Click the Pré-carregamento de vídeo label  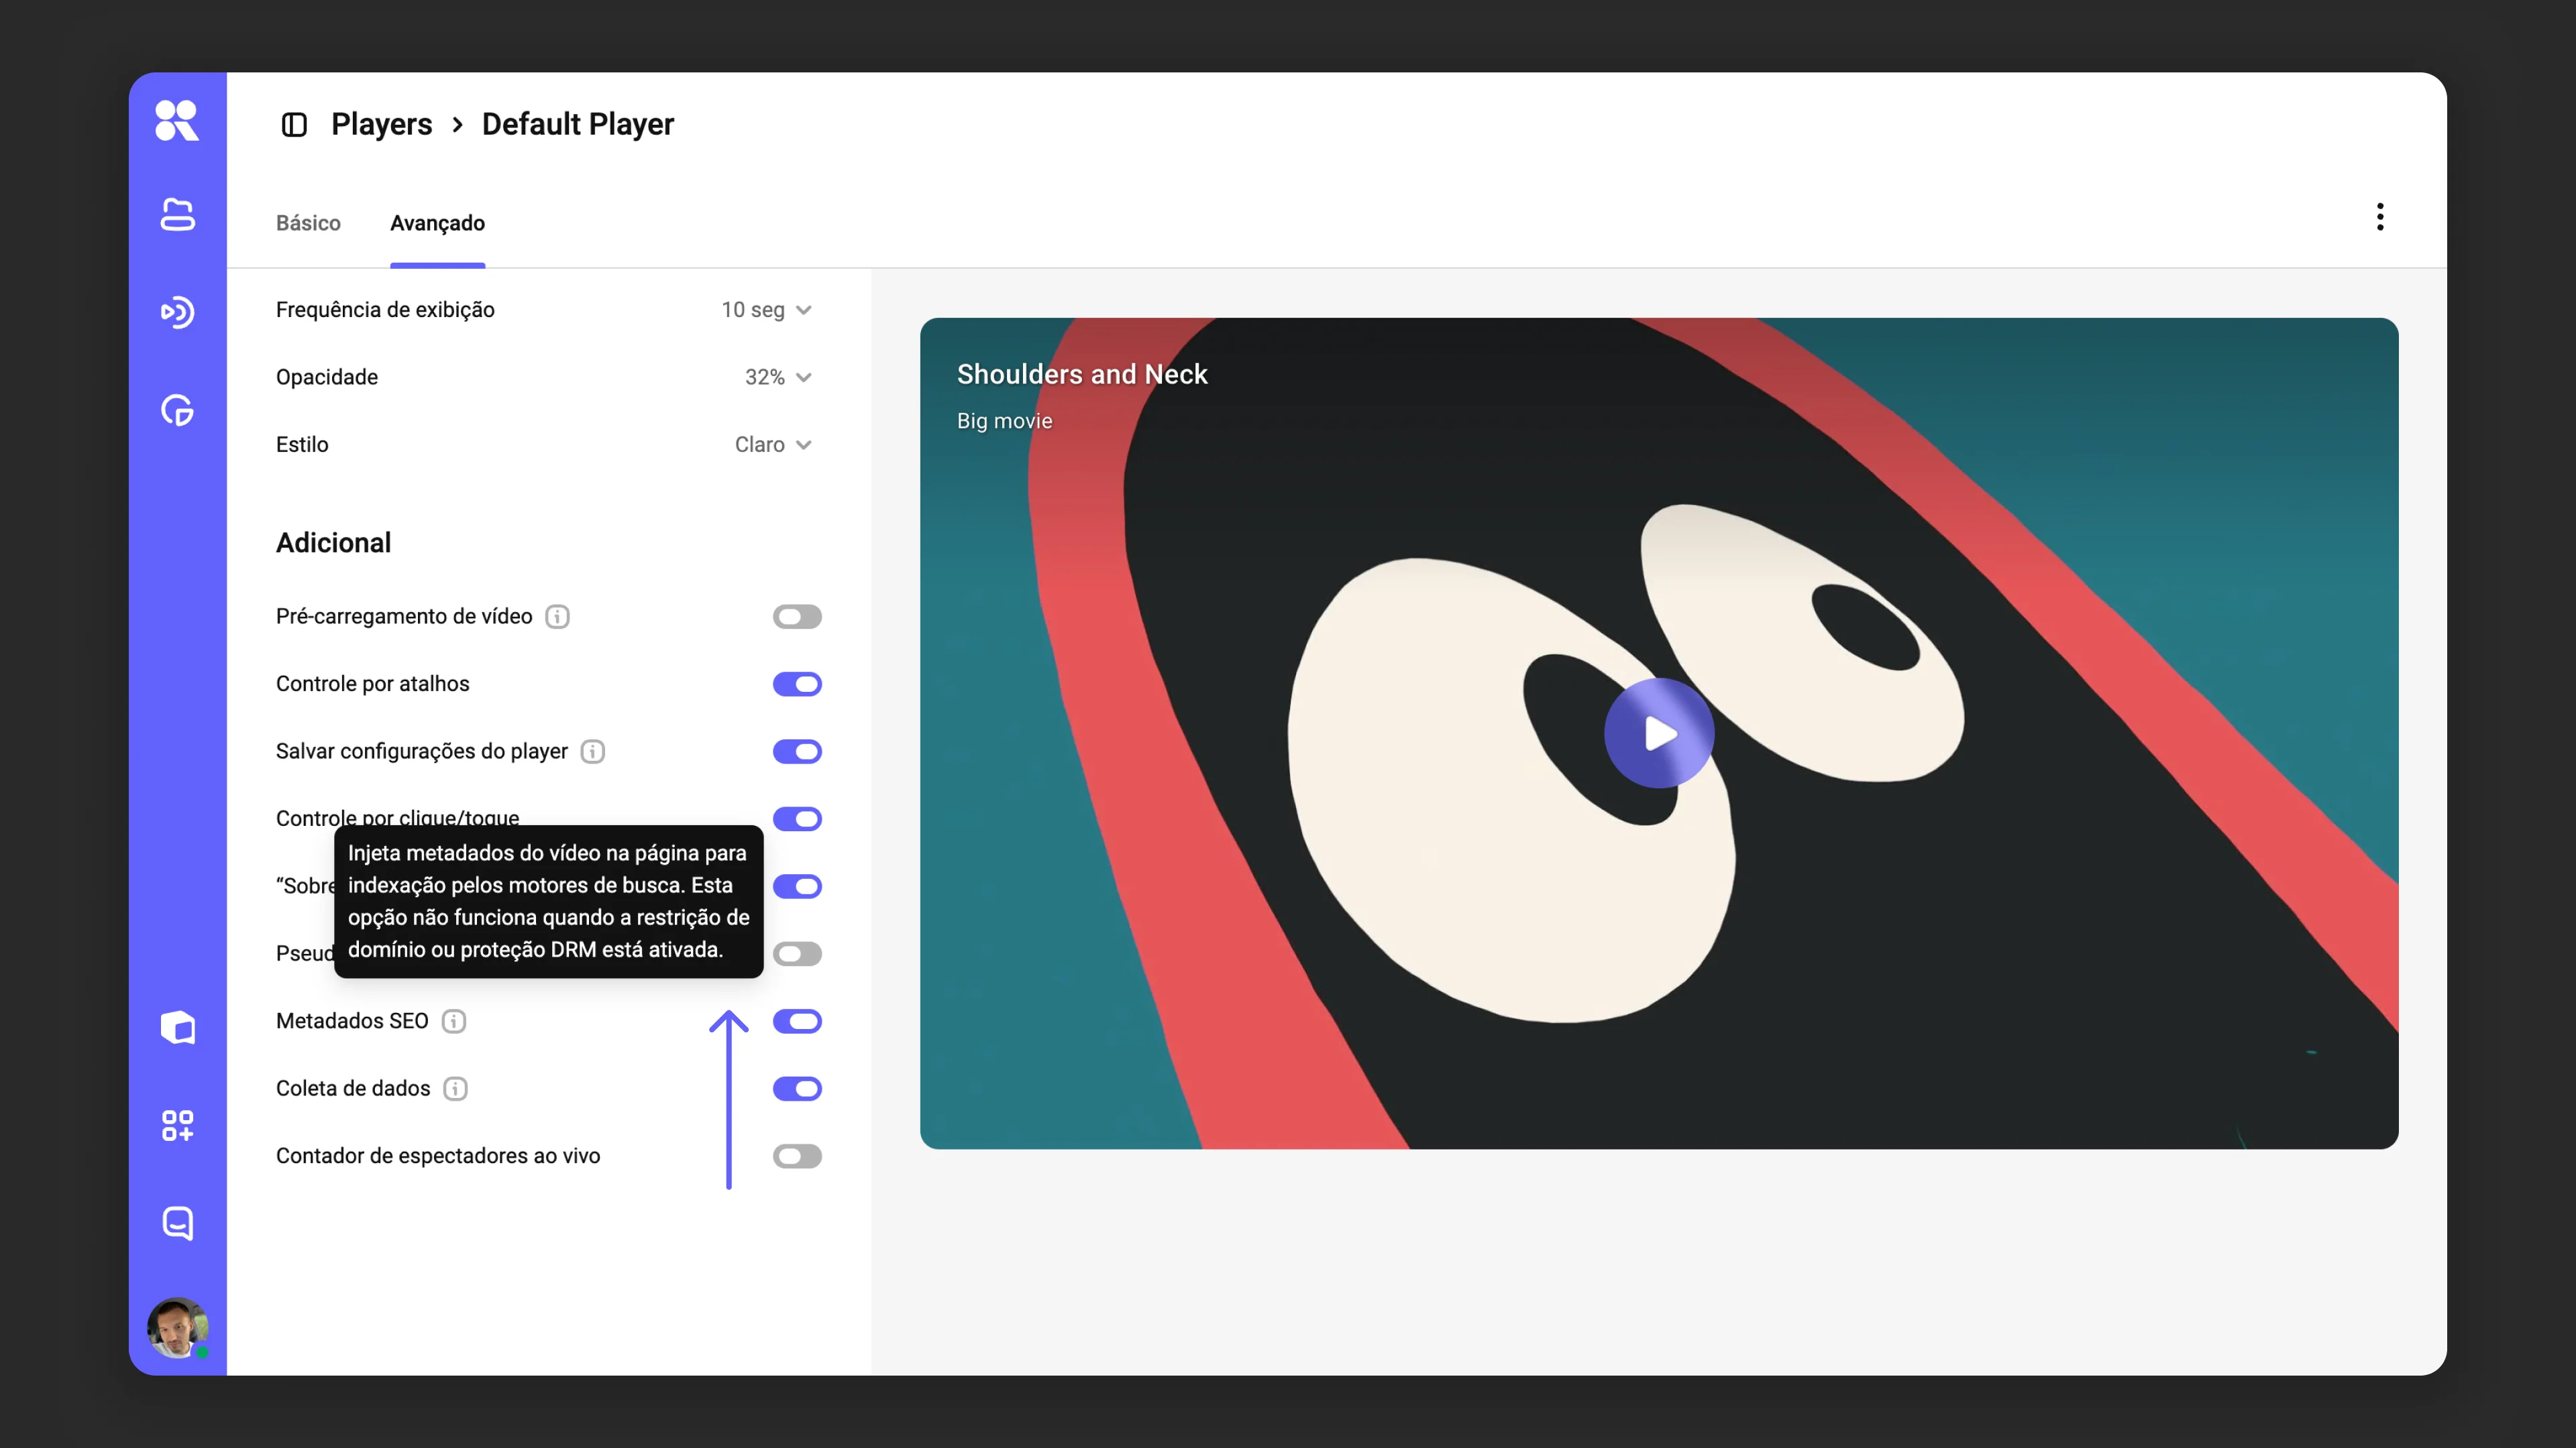pyautogui.click(x=404, y=617)
